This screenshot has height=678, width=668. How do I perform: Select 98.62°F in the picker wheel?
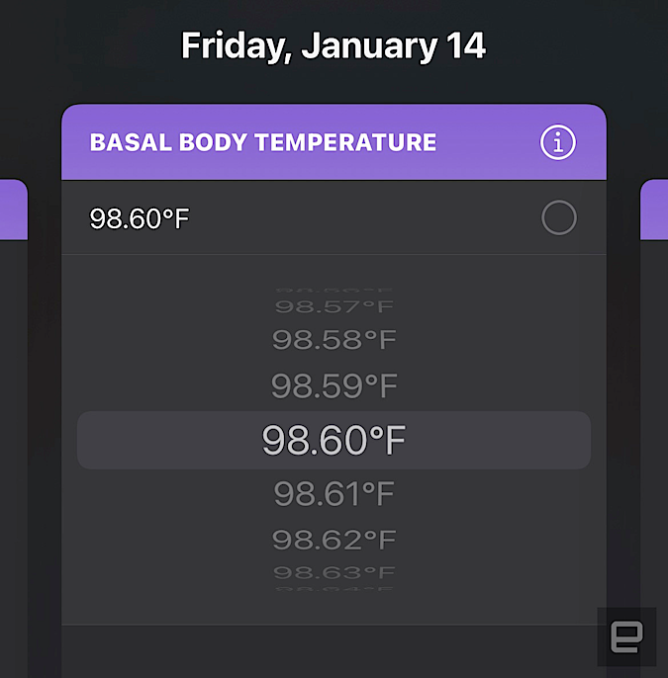(334, 540)
